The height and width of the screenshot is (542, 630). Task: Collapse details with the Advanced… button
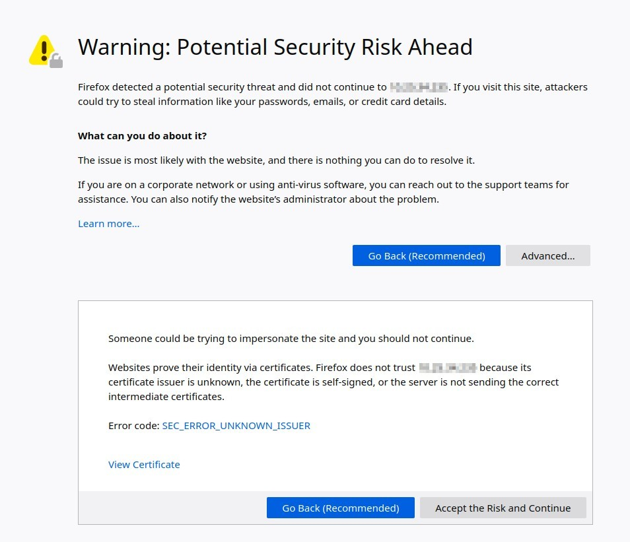point(547,256)
